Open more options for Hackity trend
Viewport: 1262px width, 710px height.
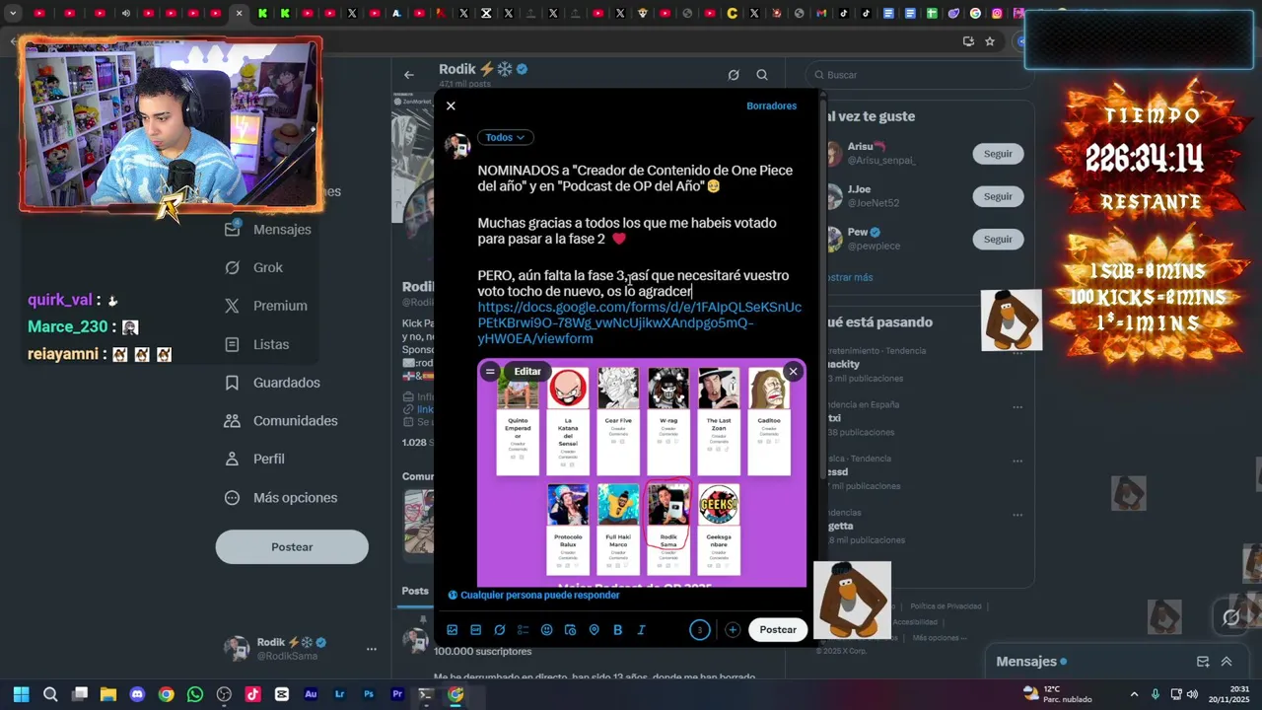pos(1017,352)
